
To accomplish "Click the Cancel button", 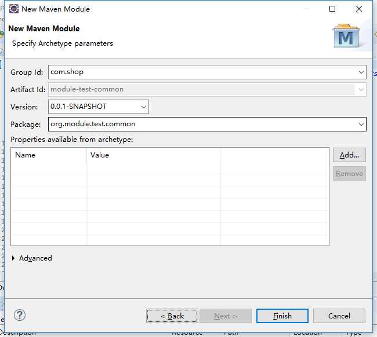I will point(339,316).
